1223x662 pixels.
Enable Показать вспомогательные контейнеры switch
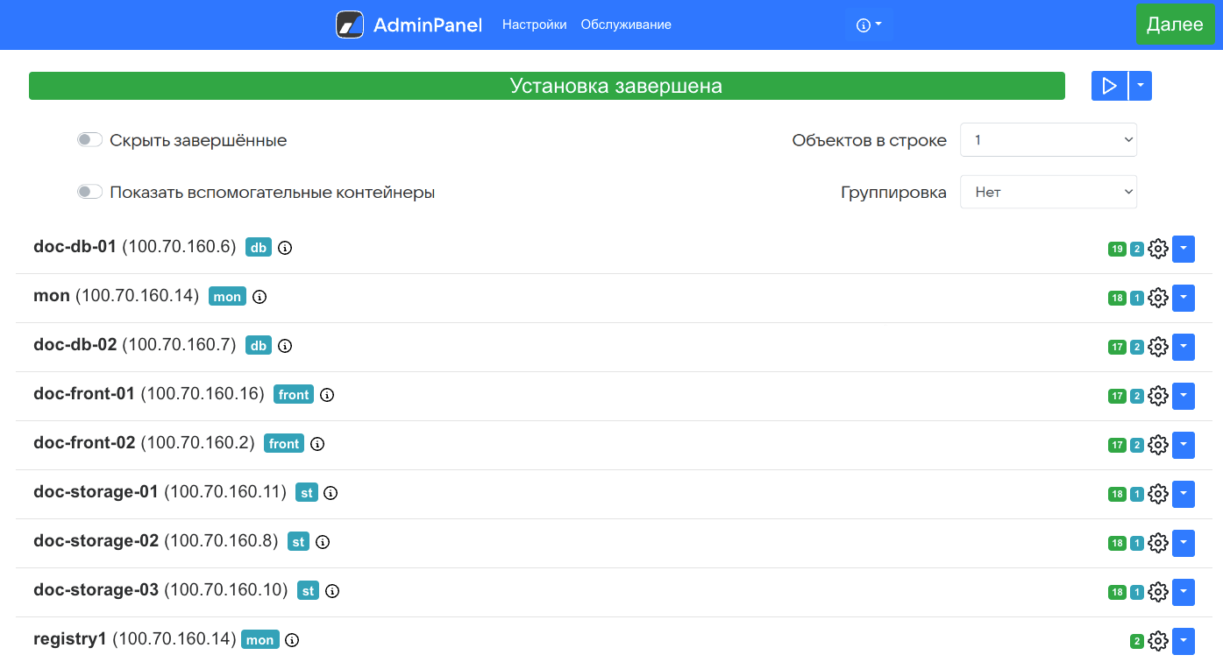89,192
